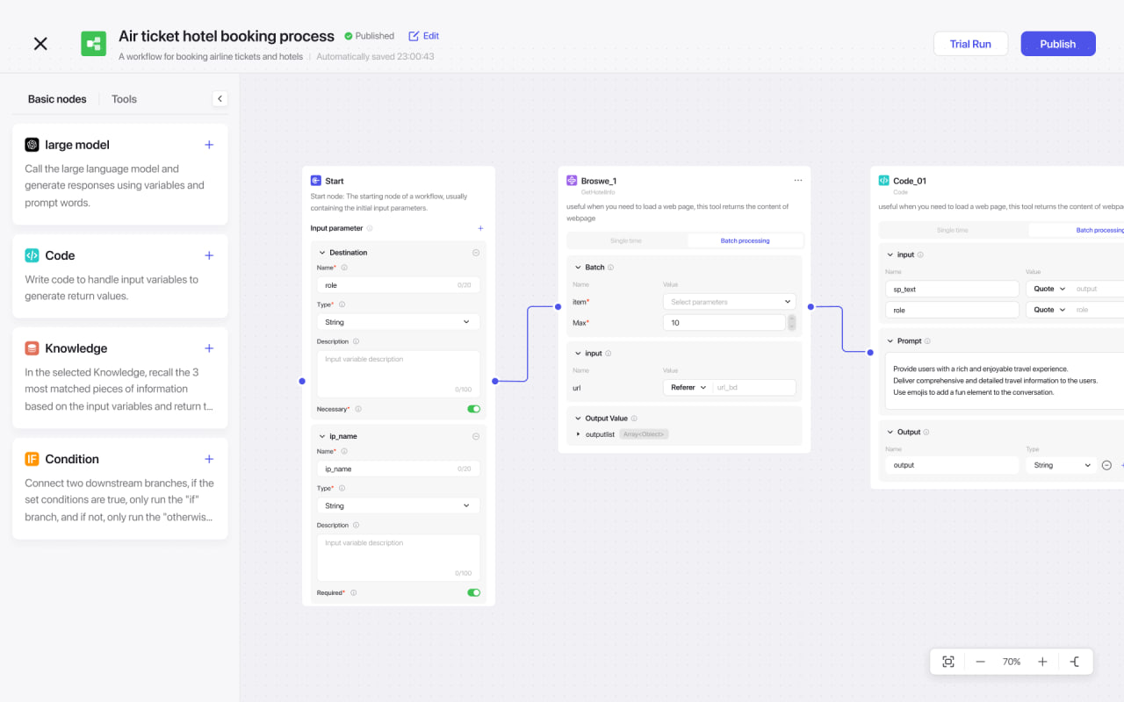This screenshot has width=1124, height=702.
Task: Add a Knowledge node with plus icon
Action: (x=209, y=348)
